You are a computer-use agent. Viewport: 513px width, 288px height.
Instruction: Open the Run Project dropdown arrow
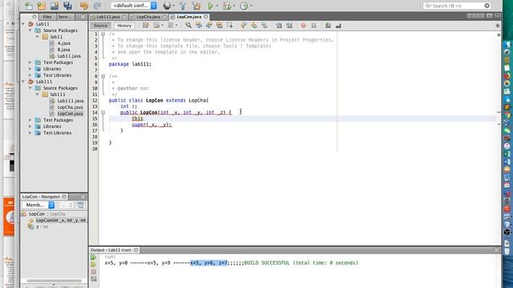[x=217, y=6]
